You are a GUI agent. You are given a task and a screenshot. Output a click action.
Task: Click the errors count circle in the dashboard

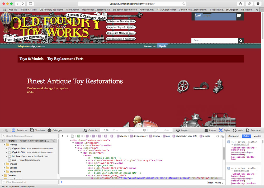pos(156,130)
